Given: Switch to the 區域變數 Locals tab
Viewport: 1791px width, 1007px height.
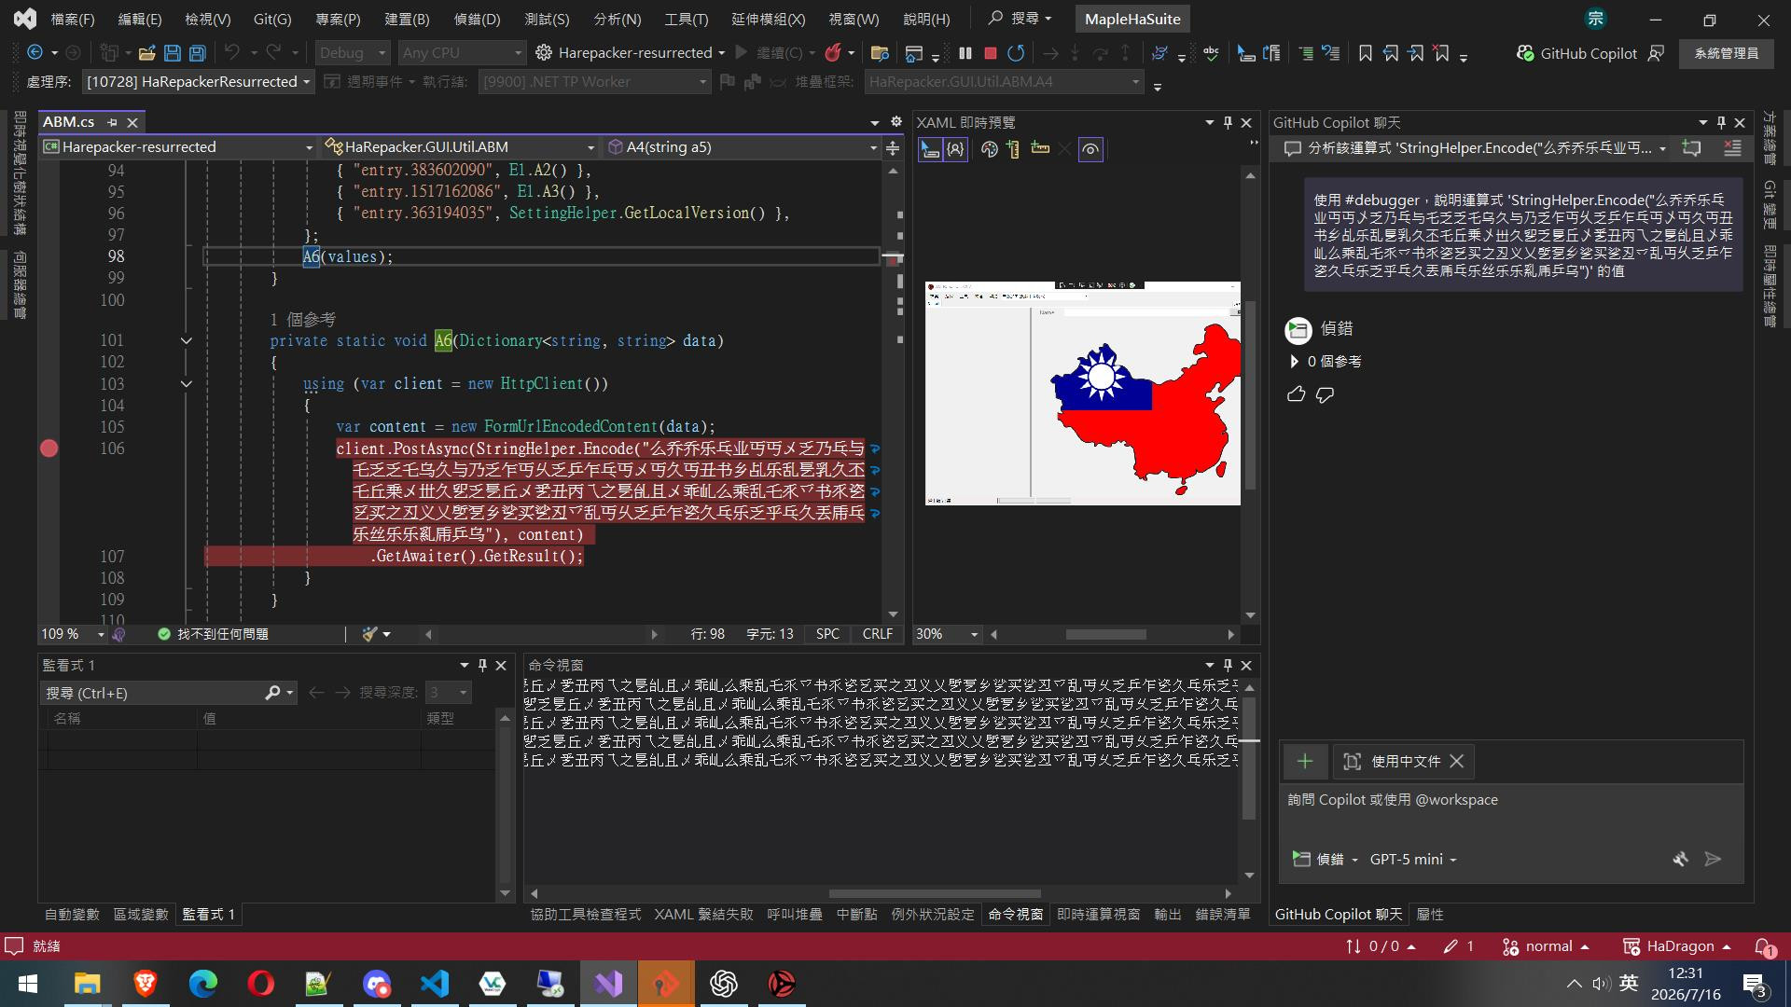Looking at the screenshot, I should tap(141, 915).
